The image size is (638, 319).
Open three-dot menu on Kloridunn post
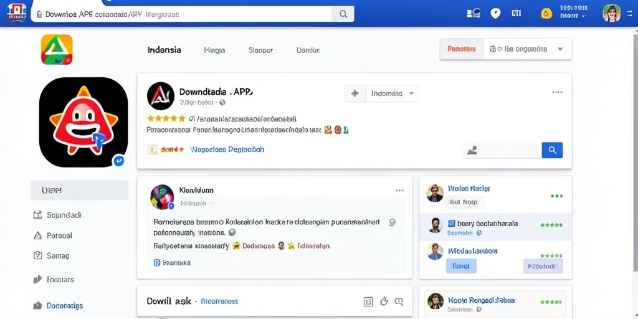[399, 191]
